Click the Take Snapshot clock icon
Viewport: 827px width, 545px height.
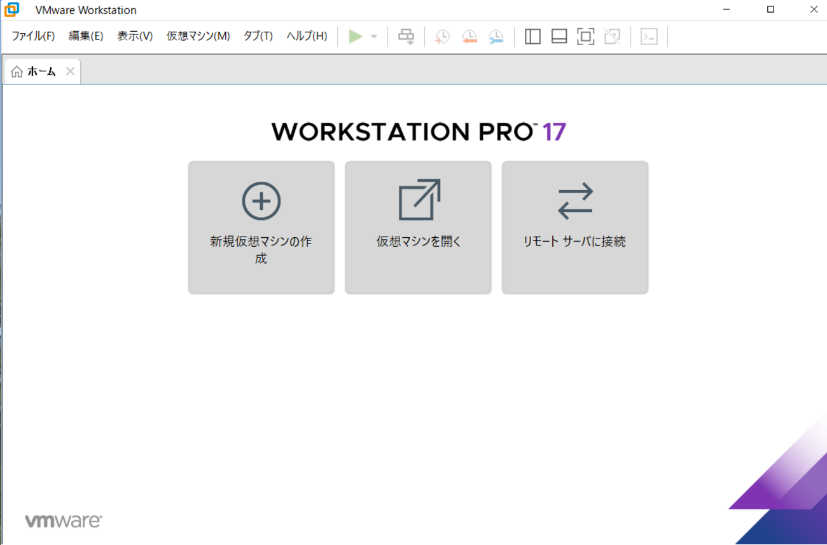442,37
